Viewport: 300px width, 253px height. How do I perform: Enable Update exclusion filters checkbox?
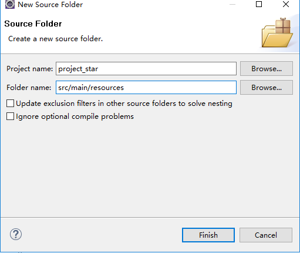(10, 104)
